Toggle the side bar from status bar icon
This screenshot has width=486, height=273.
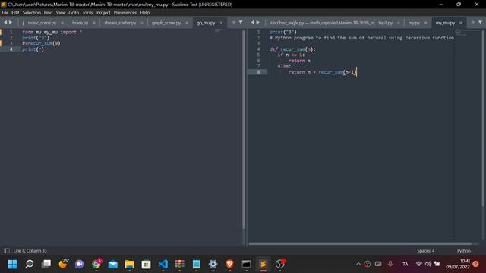7,251
